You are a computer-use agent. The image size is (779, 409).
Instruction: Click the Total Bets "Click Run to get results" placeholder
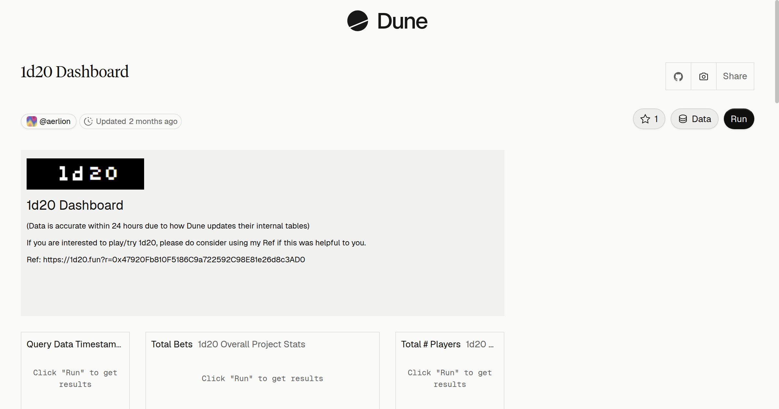point(262,378)
